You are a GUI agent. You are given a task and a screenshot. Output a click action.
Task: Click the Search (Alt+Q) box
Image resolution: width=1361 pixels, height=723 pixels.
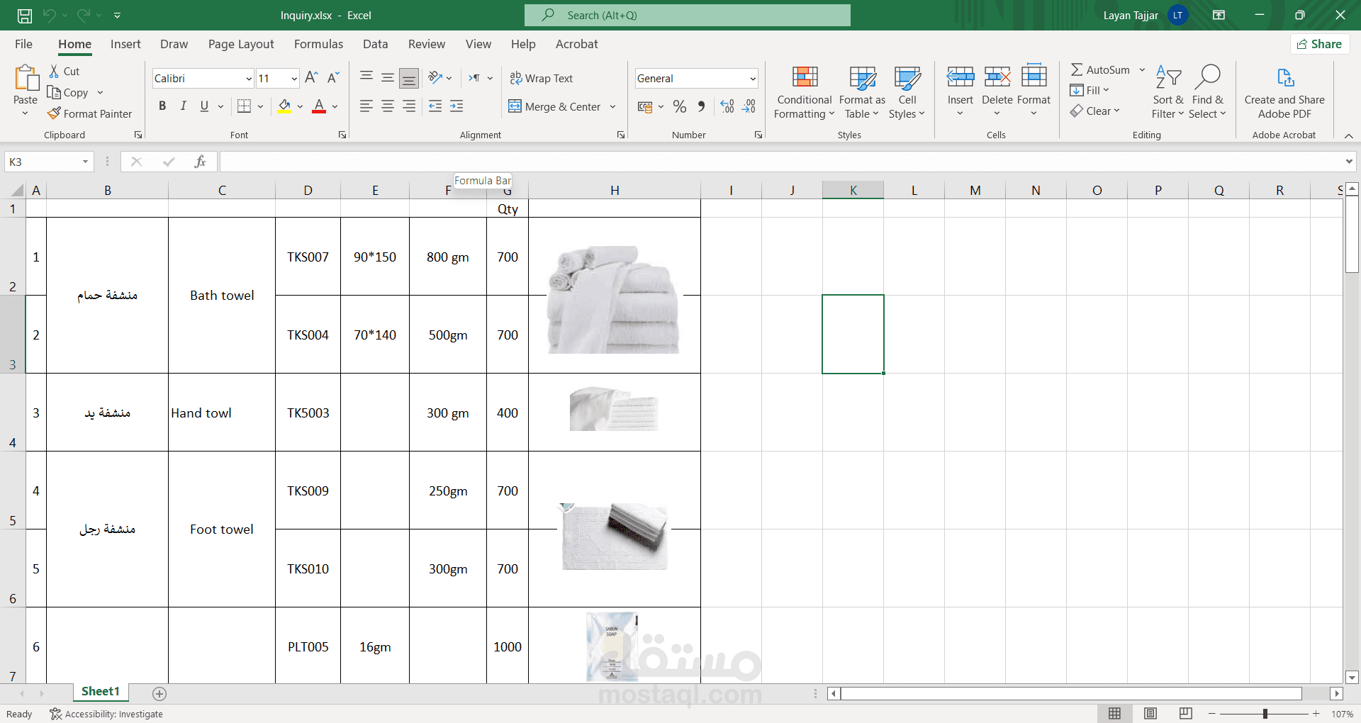(x=687, y=15)
